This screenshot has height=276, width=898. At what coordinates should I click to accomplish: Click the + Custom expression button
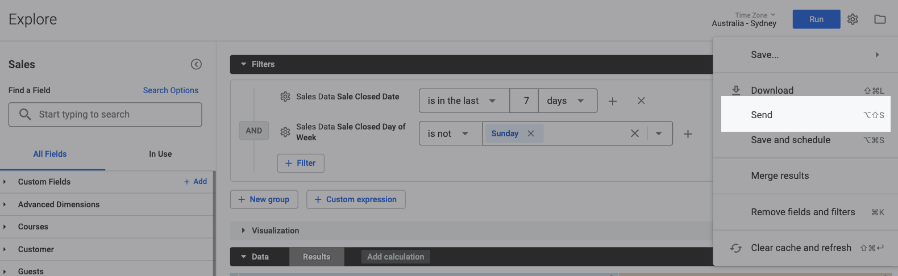tap(356, 199)
